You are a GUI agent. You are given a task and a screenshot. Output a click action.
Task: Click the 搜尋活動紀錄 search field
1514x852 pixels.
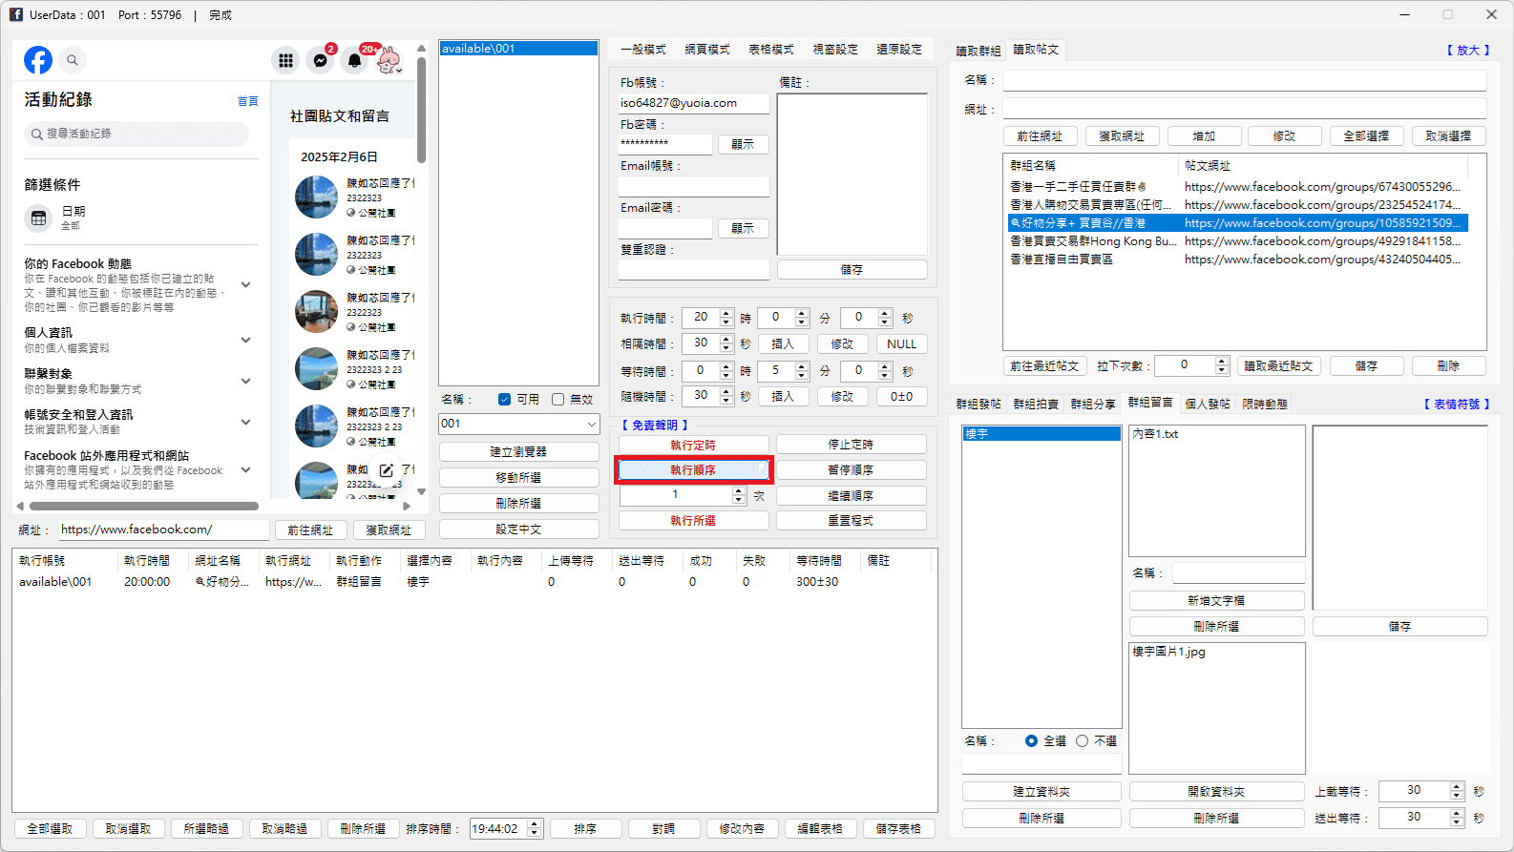[x=137, y=135]
